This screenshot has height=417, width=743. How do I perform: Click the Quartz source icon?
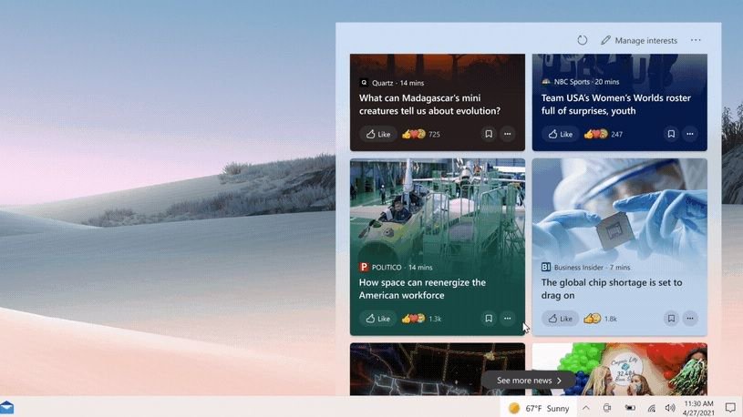364,82
